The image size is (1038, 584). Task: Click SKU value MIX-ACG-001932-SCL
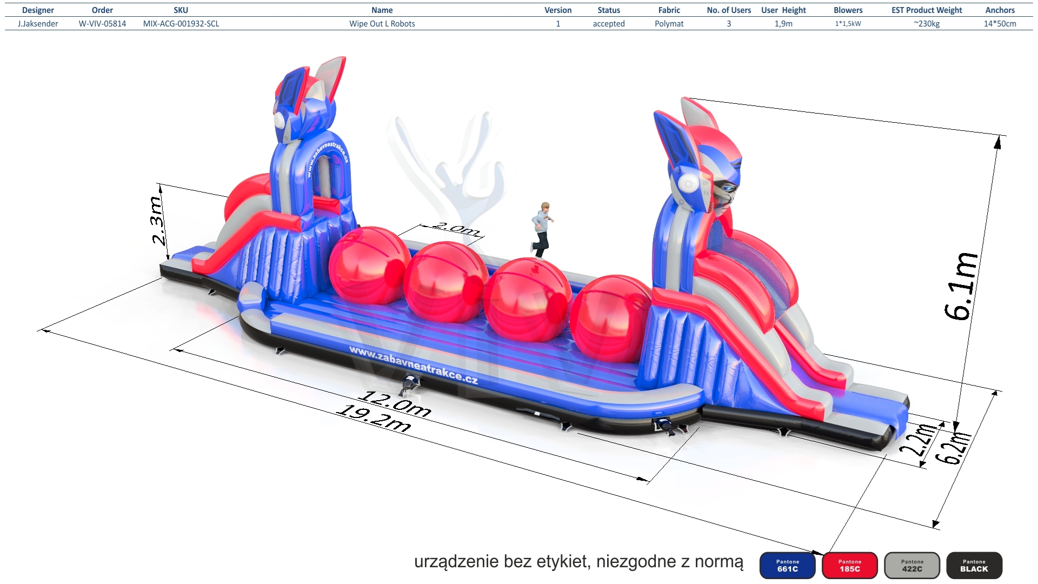pos(181,24)
